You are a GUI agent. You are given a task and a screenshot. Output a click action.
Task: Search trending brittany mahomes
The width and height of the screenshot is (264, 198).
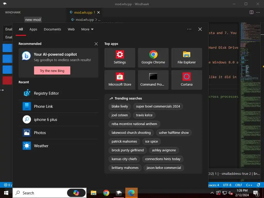[x=125, y=168]
